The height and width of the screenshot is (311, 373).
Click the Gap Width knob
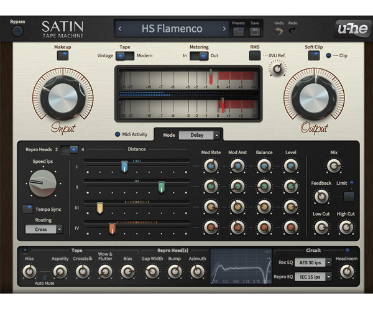152,272
